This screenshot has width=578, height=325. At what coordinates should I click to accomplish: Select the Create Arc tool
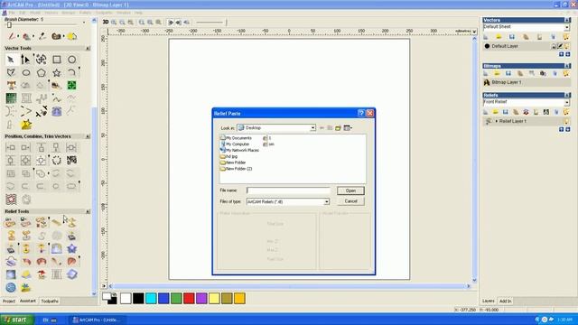[x=72, y=72]
